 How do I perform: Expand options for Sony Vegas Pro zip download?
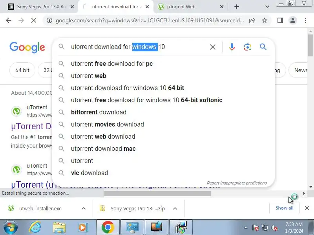click(x=175, y=209)
